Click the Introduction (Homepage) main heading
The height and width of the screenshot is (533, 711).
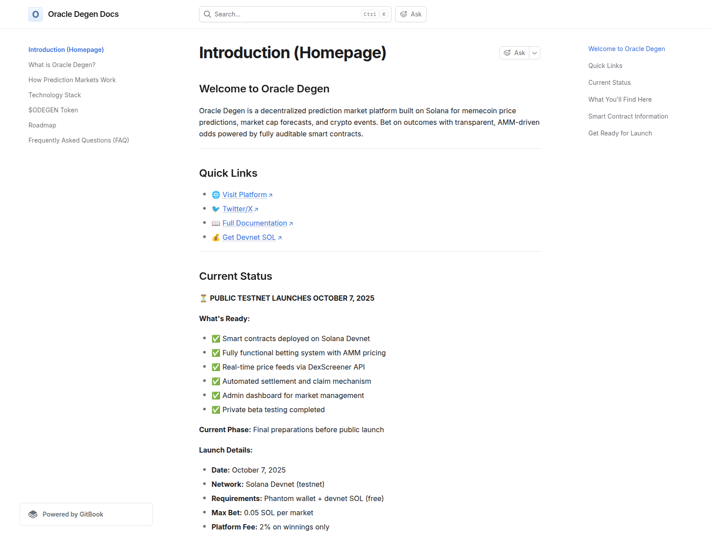[292, 52]
